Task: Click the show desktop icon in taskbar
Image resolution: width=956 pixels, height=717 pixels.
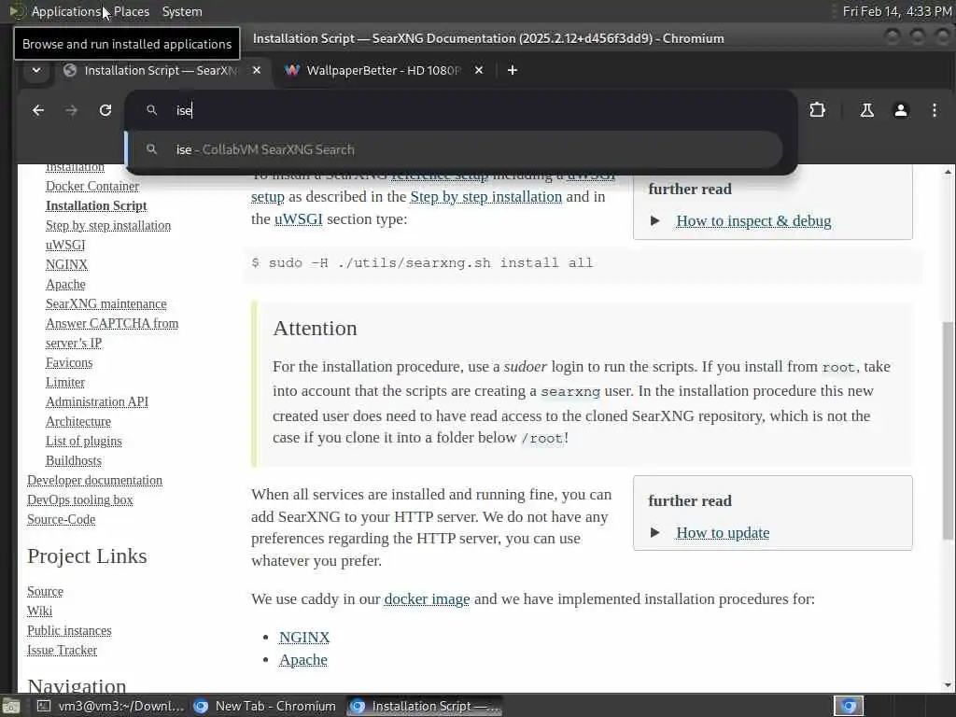Action: tap(11, 706)
